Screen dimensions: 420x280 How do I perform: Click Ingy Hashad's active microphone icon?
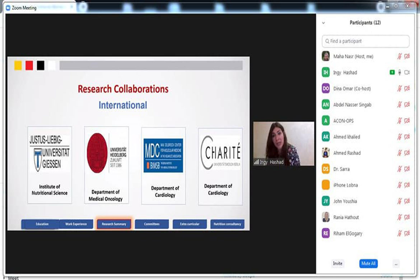[x=400, y=73]
